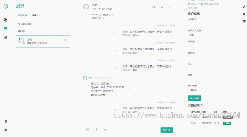
Task: Switch to 当前会话 tab
Action: coord(23,15)
